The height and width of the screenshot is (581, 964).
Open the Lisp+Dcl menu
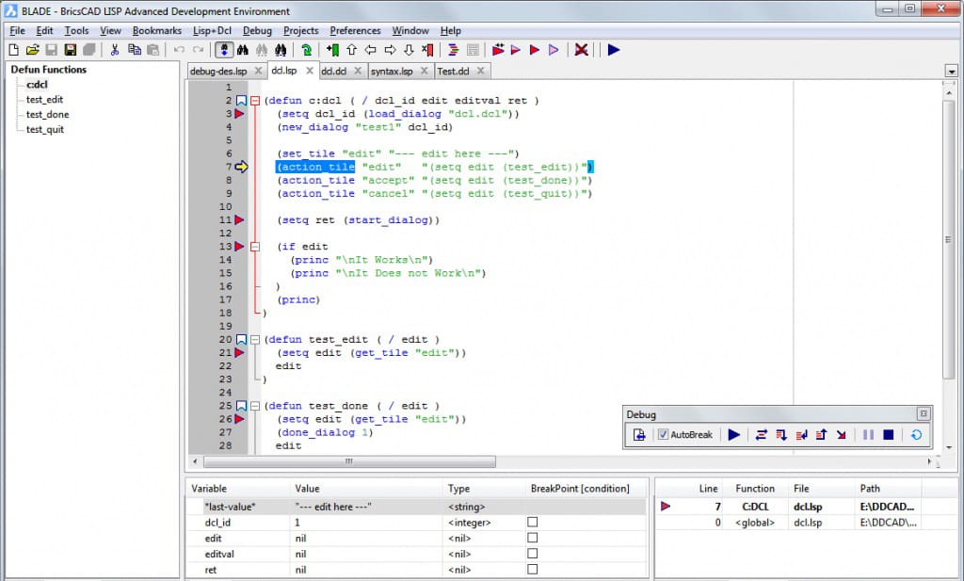point(212,31)
